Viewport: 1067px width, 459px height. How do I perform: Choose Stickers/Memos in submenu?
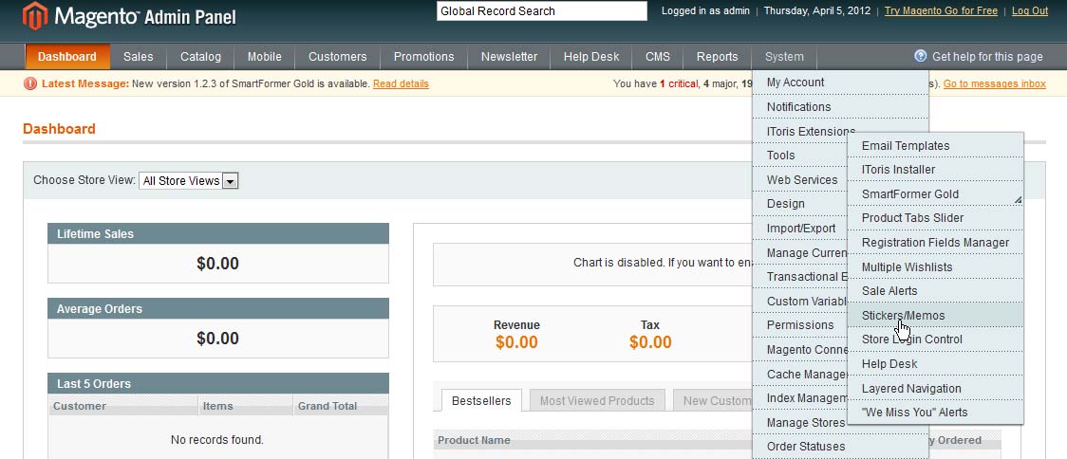click(935, 315)
